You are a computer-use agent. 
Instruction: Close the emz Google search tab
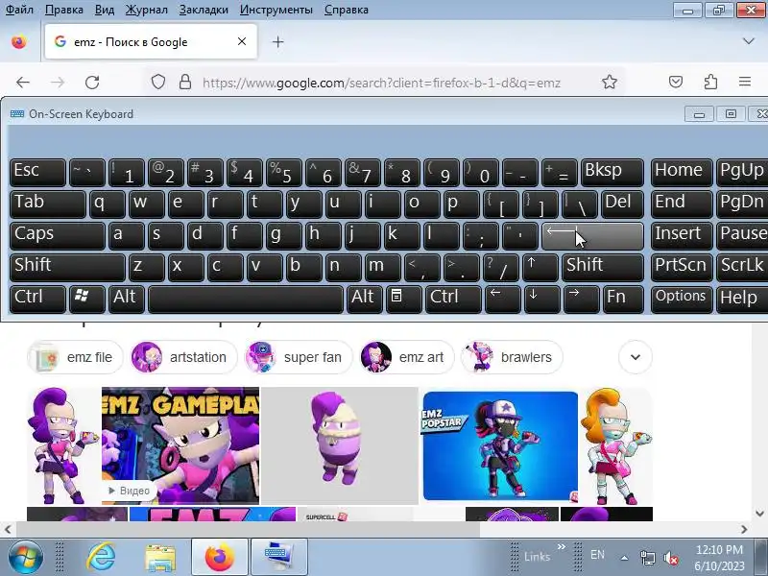point(242,41)
